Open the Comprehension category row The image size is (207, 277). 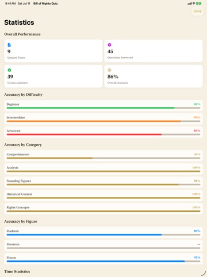[103, 156]
